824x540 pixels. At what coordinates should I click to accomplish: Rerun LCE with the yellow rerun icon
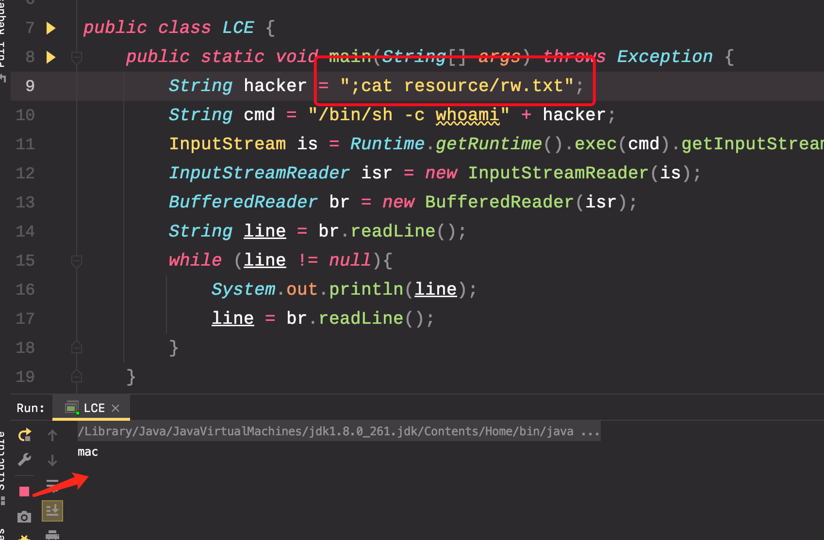coord(24,435)
